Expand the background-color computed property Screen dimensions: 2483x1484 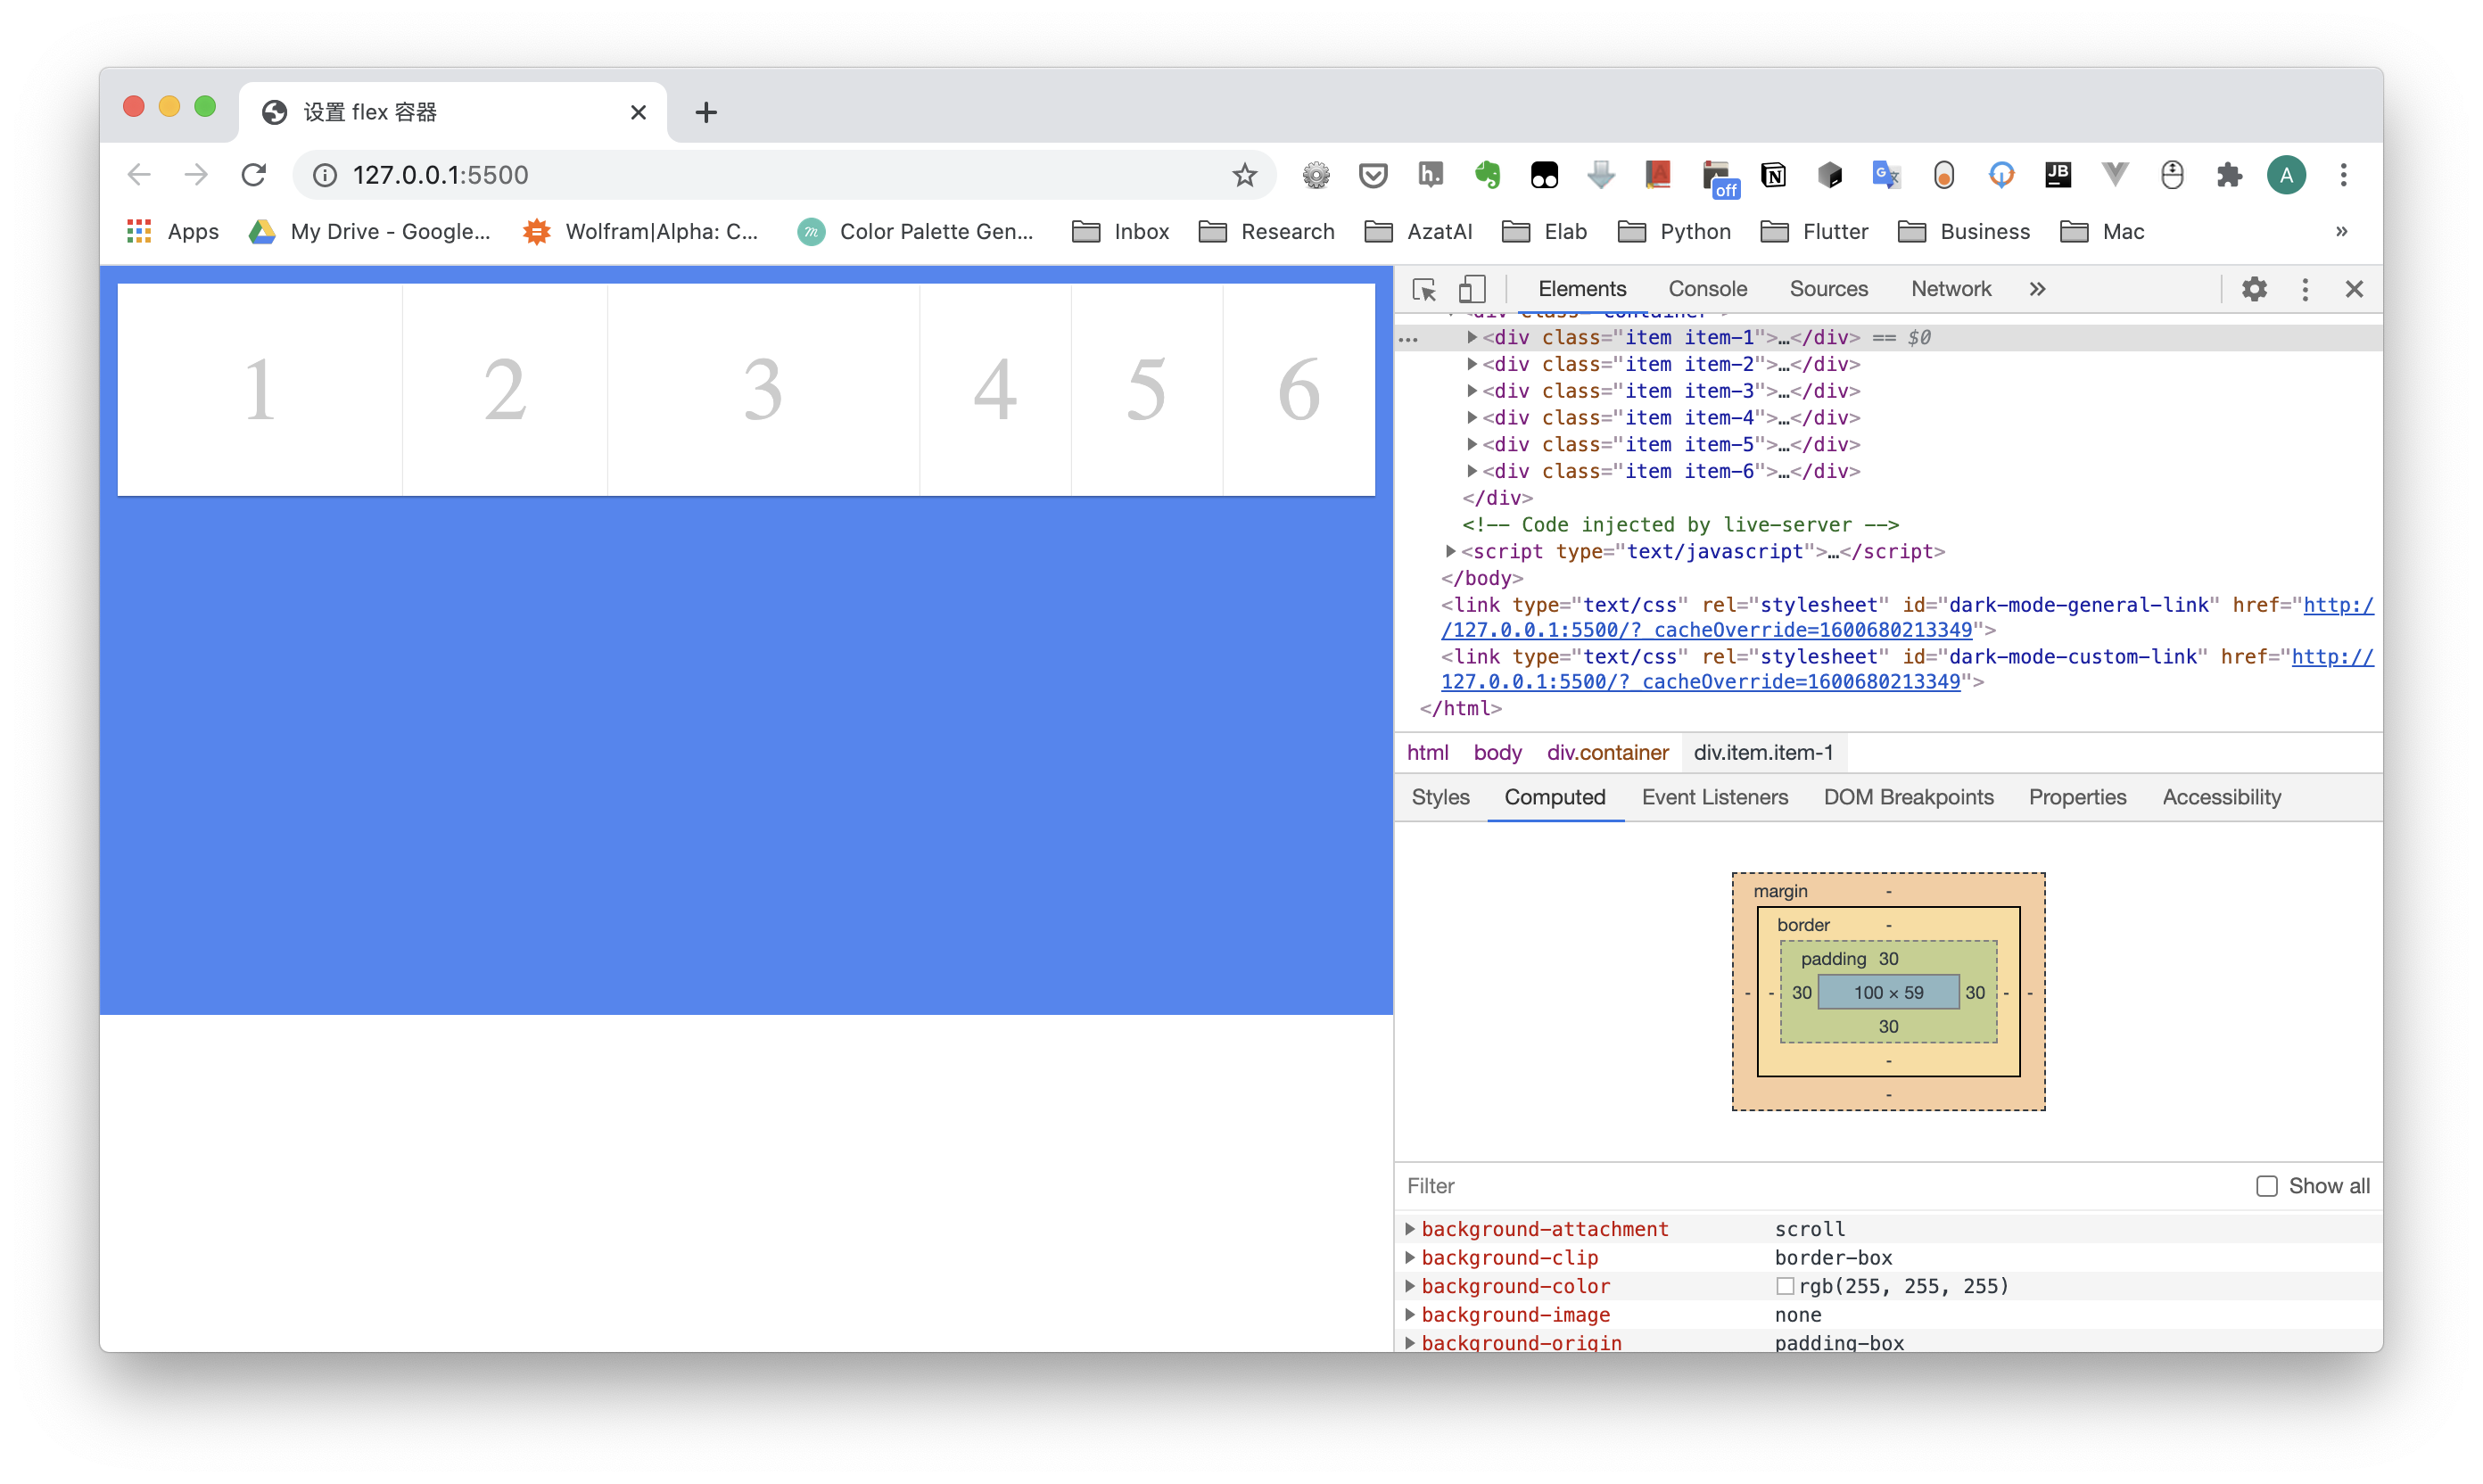[x=1410, y=1286]
